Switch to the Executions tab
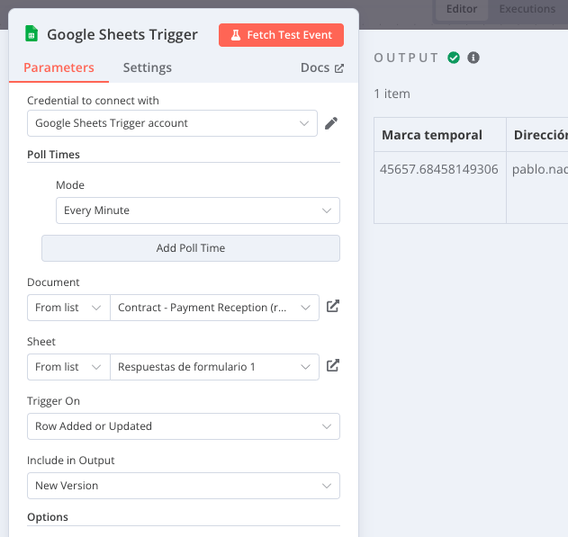The height and width of the screenshot is (537, 568). pos(527,9)
